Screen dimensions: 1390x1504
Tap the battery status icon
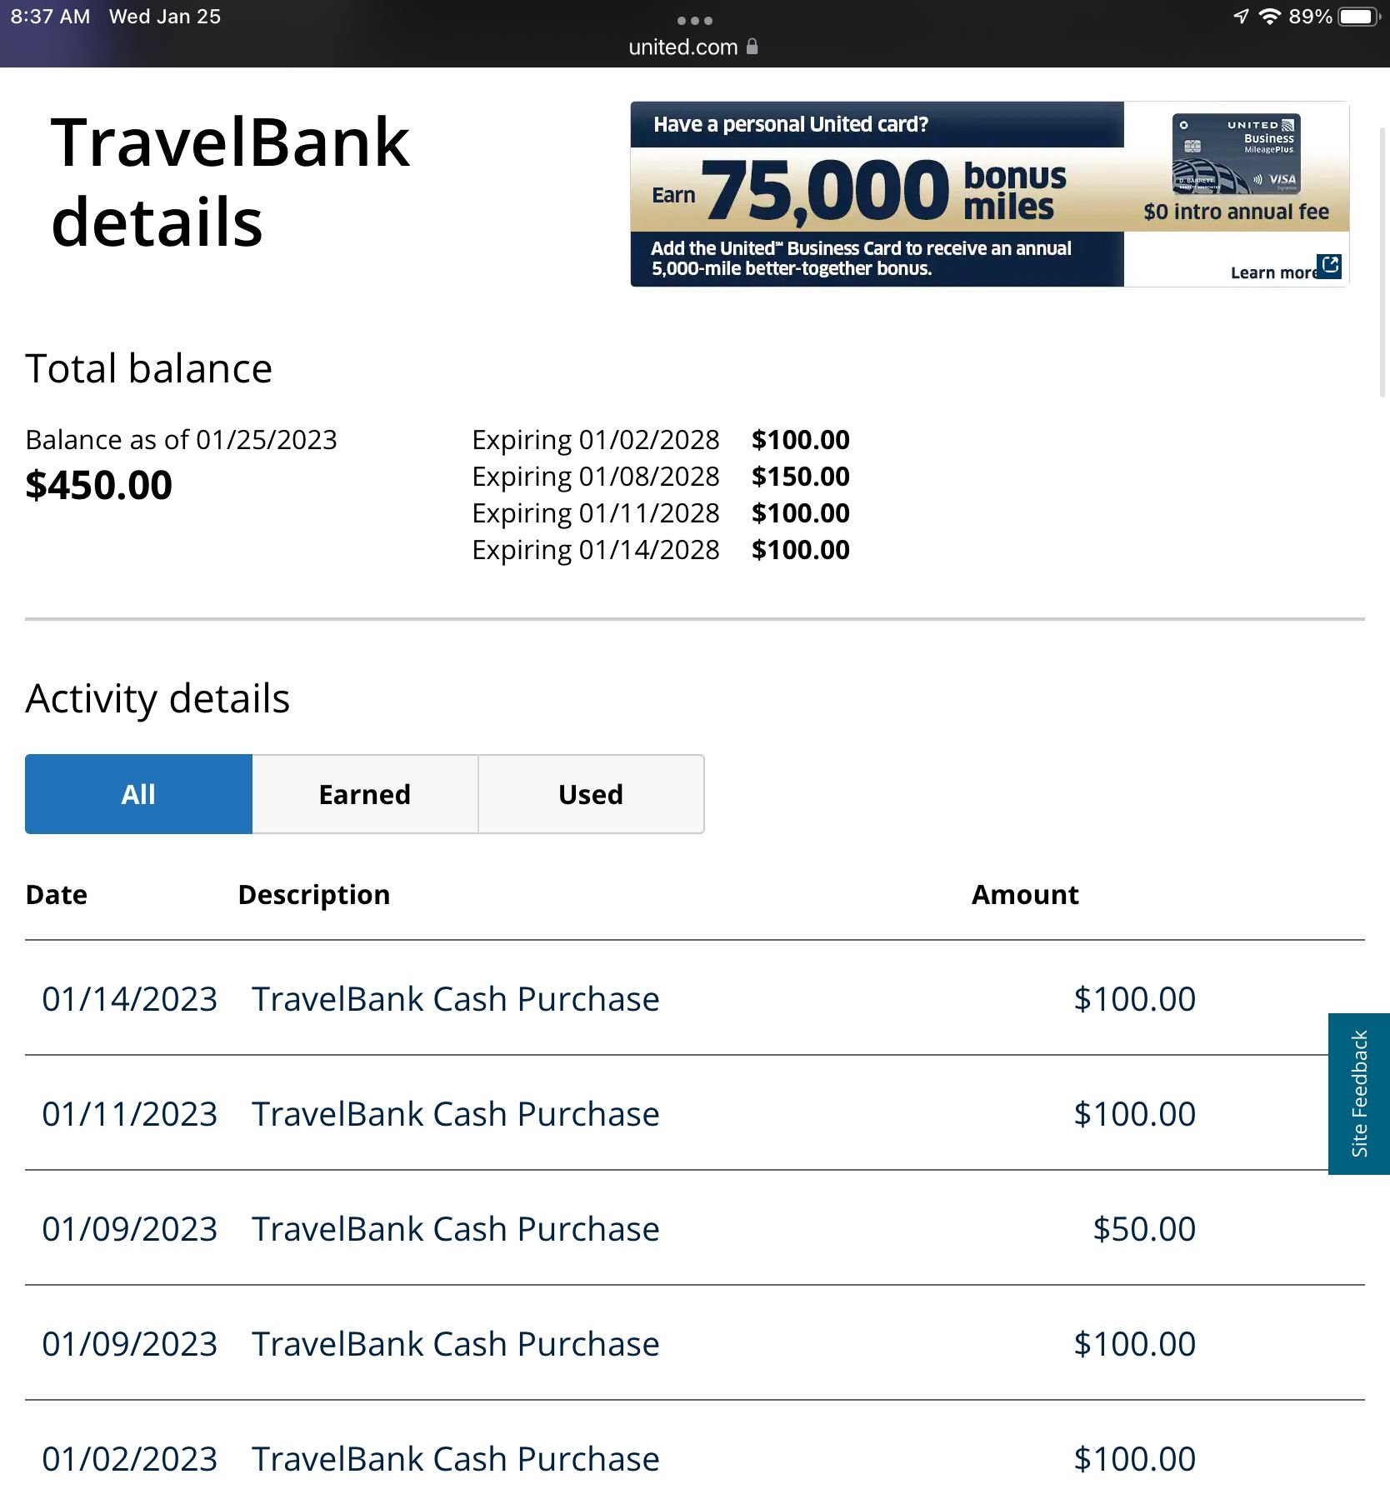point(1359,17)
